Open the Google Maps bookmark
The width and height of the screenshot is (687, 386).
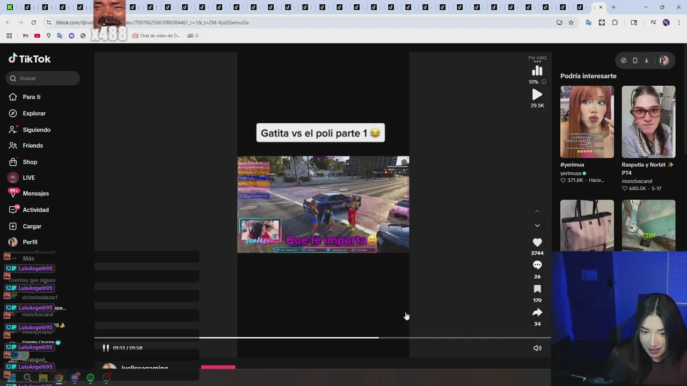[x=48, y=36]
